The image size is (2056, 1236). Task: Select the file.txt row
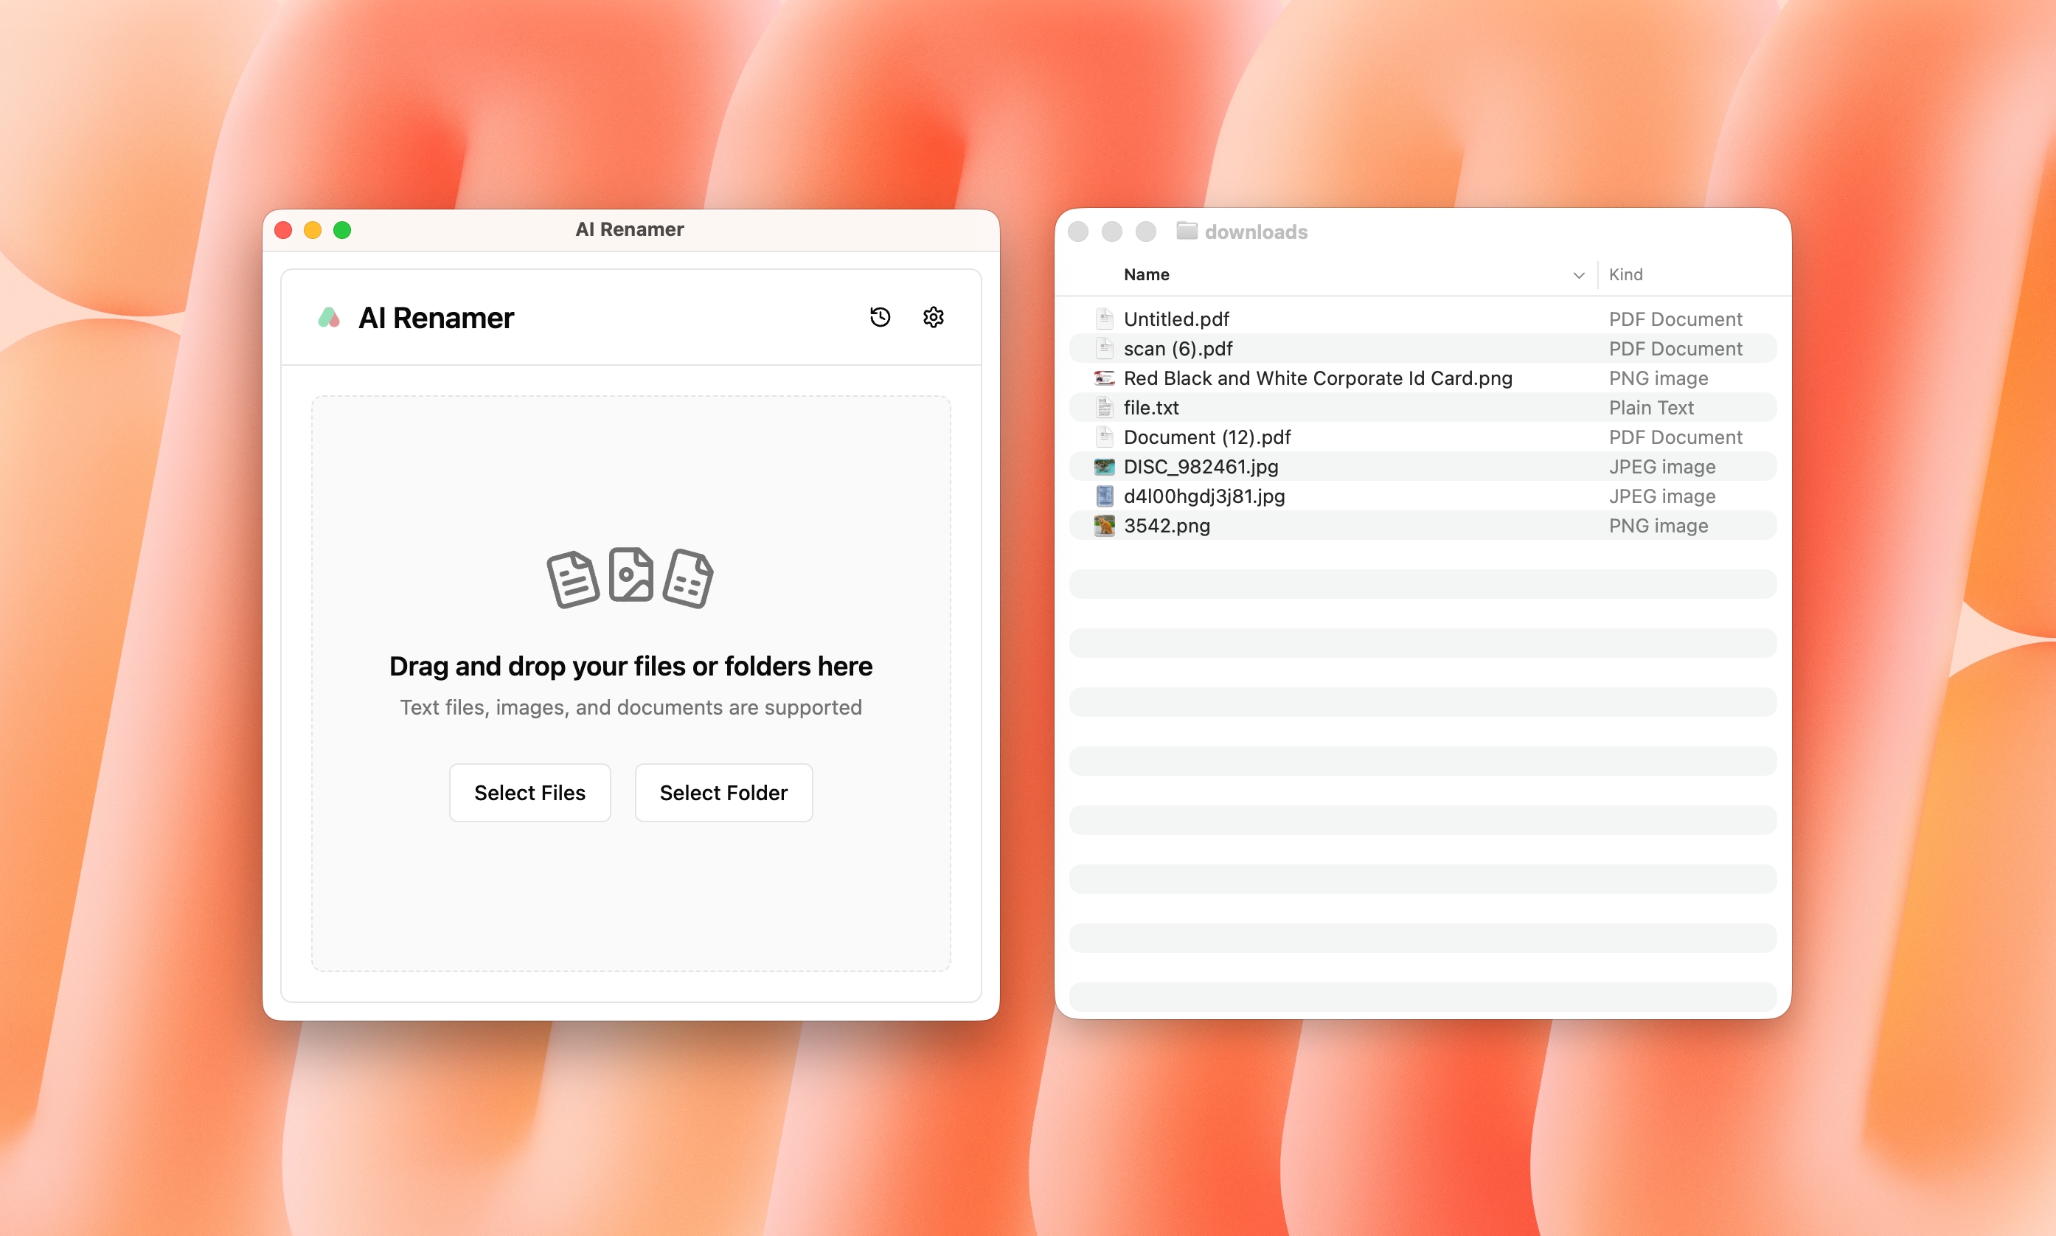1151,407
